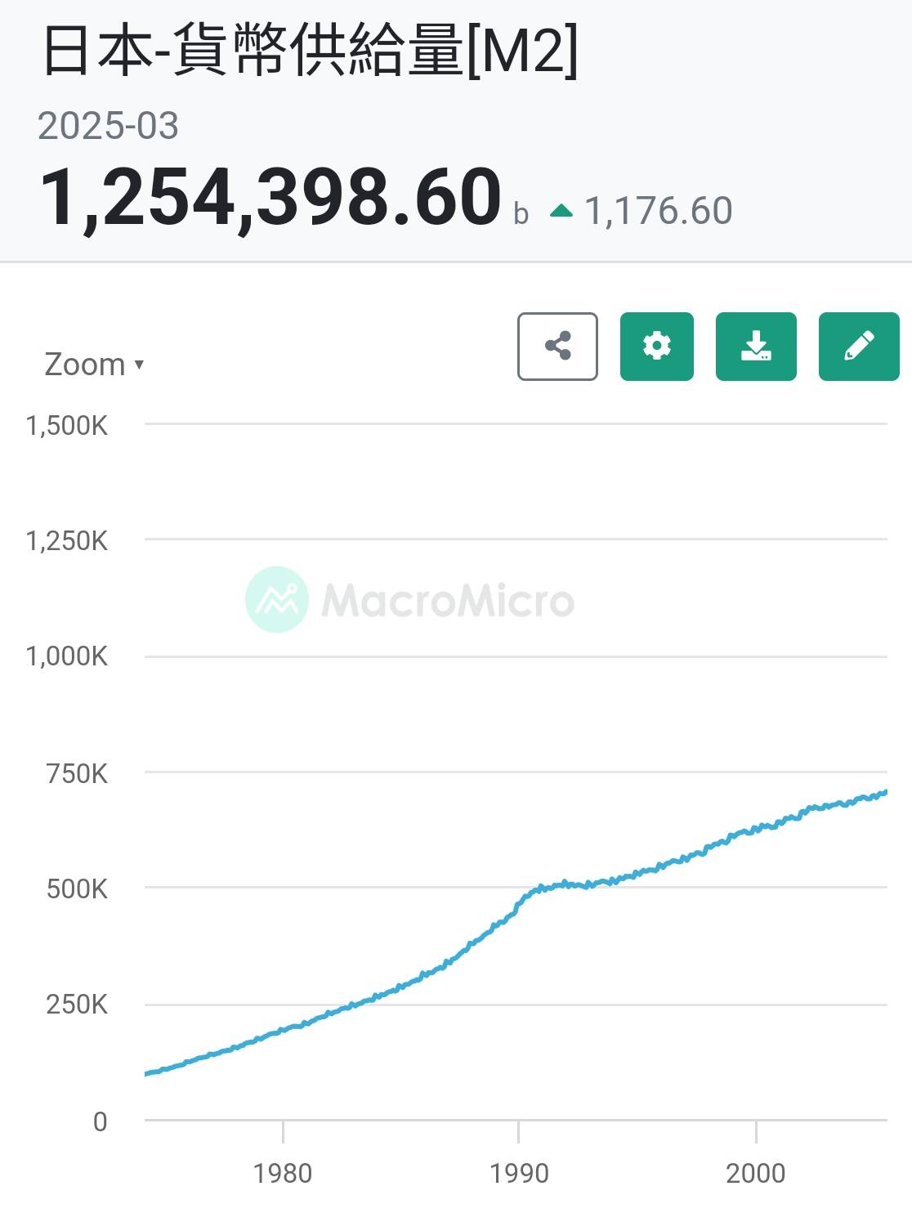This screenshot has width=912, height=1222.
Task: Click the 2025-03 date label
Action: click(x=108, y=126)
